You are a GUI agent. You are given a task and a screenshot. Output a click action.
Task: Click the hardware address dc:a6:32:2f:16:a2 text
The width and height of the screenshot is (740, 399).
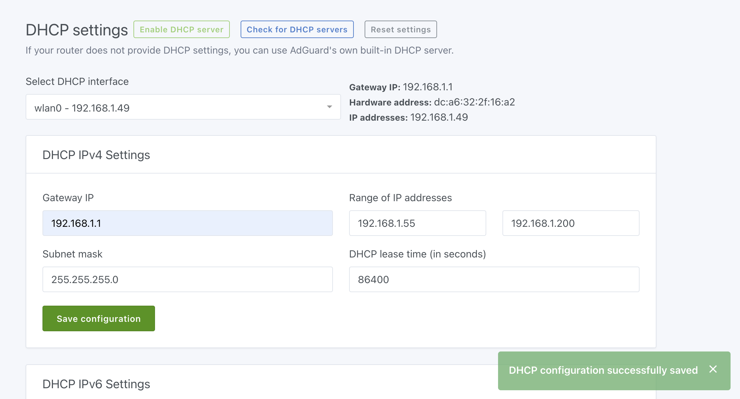(x=474, y=102)
